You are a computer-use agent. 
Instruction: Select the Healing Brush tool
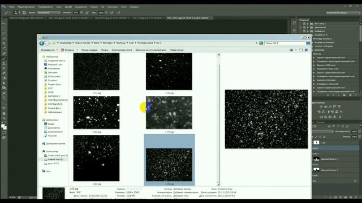[4, 53]
